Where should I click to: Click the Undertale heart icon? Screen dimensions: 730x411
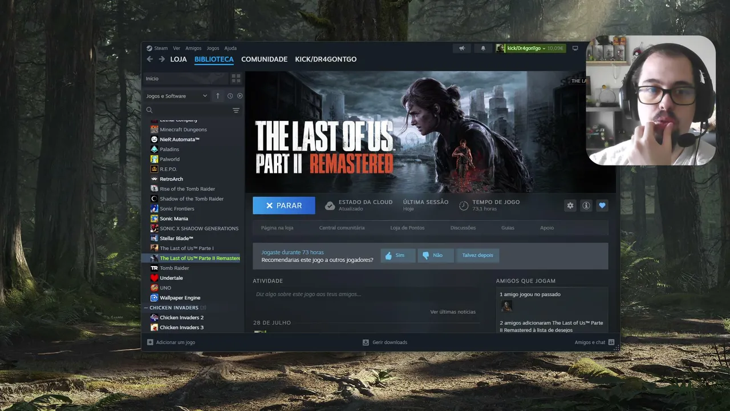pos(154,278)
